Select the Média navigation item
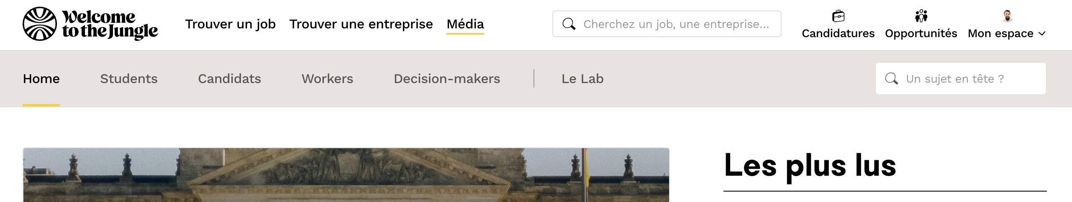The image size is (1072, 202). click(465, 24)
